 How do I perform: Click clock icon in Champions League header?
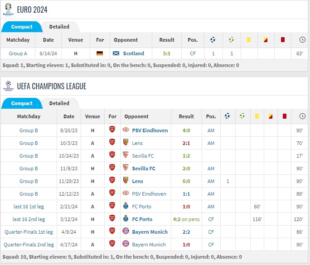point(302,116)
